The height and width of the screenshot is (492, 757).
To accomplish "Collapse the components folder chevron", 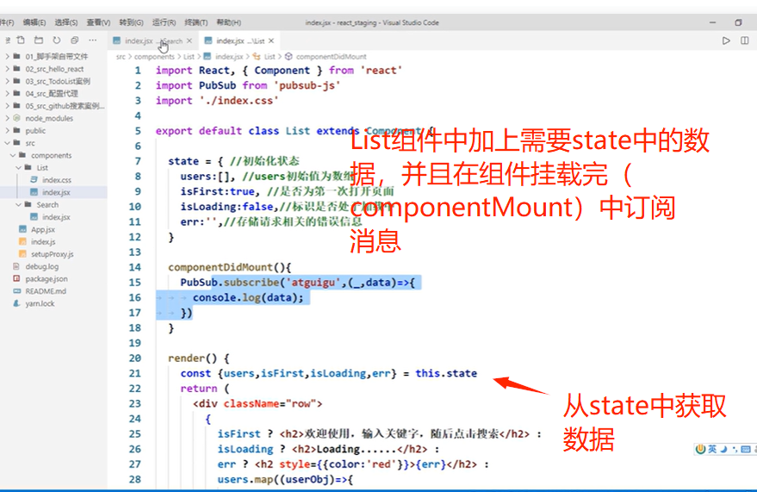I will (13, 155).
